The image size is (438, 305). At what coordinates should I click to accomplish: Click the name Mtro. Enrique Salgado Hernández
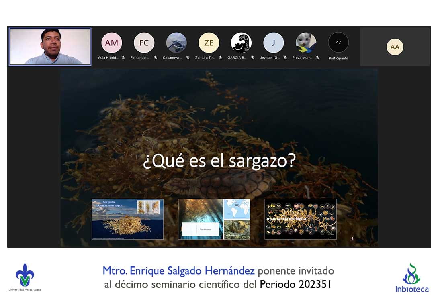[x=178, y=271]
